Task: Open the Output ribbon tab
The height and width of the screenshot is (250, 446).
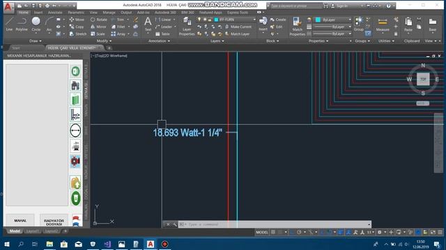Action: pyautogui.click(x=126, y=12)
